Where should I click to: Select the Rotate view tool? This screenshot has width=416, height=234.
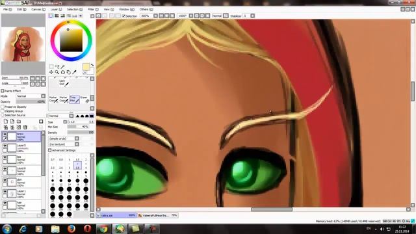click(63, 72)
